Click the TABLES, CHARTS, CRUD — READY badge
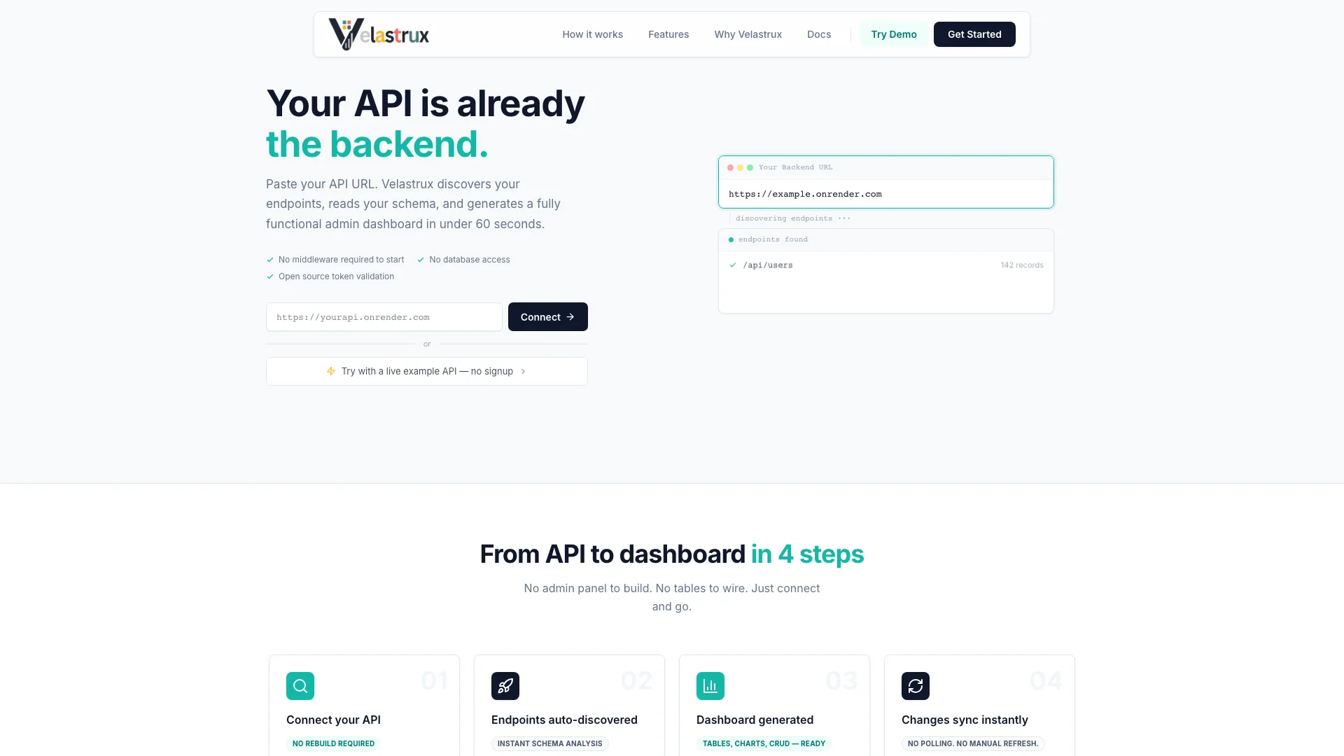The width and height of the screenshot is (1344, 756). pos(764,743)
